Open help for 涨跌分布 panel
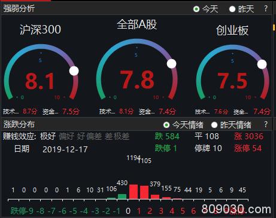Viewport: 276px width, 218px height. 266,125
